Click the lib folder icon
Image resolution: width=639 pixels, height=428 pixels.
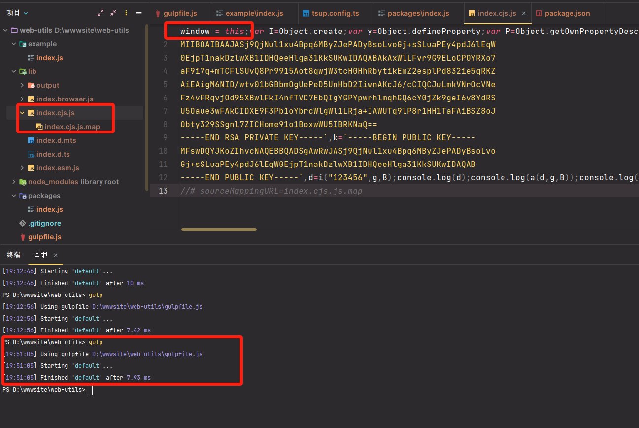(x=23, y=71)
